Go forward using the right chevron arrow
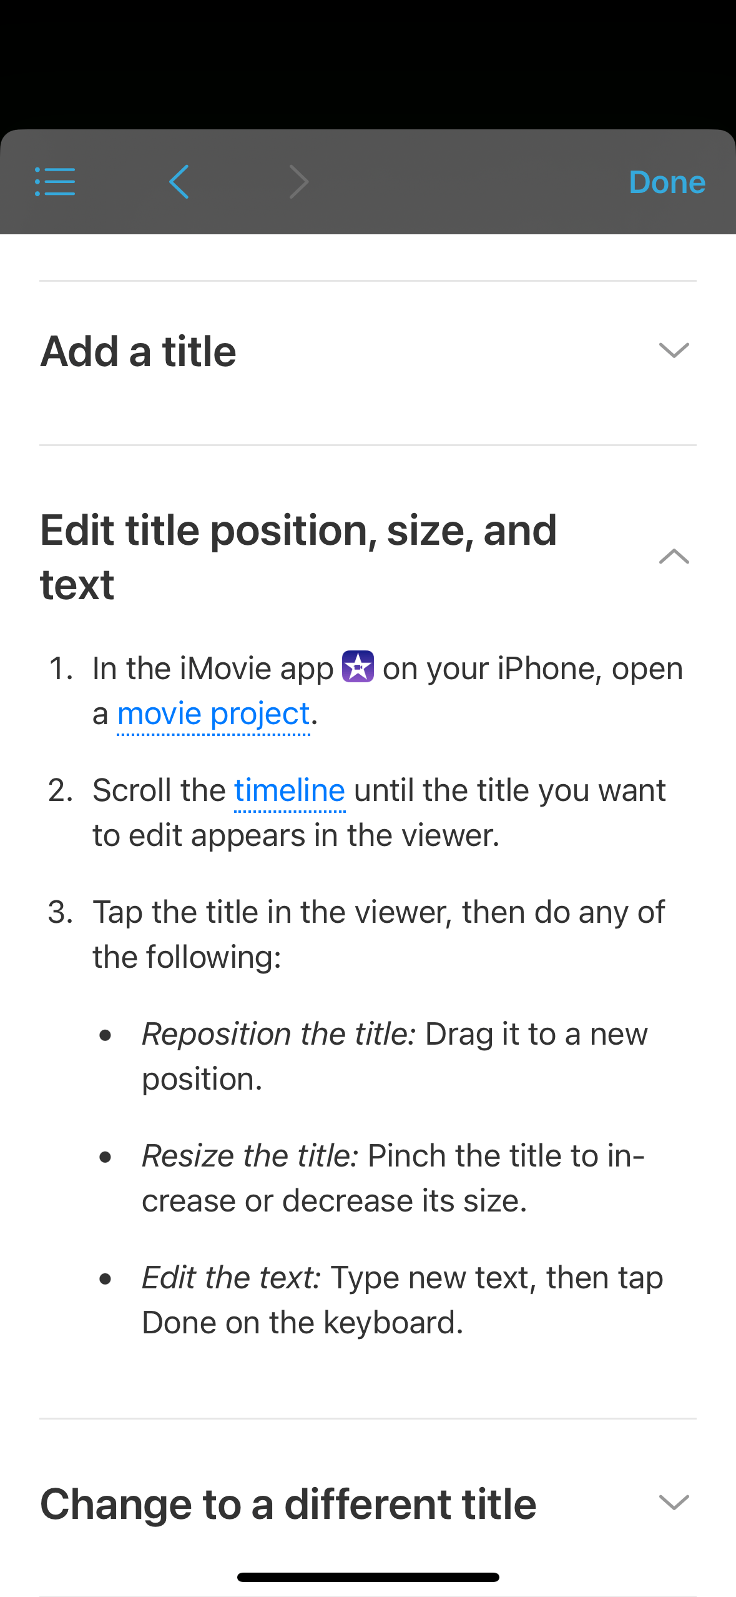Image resolution: width=736 pixels, height=1597 pixels. pos(298,182)
